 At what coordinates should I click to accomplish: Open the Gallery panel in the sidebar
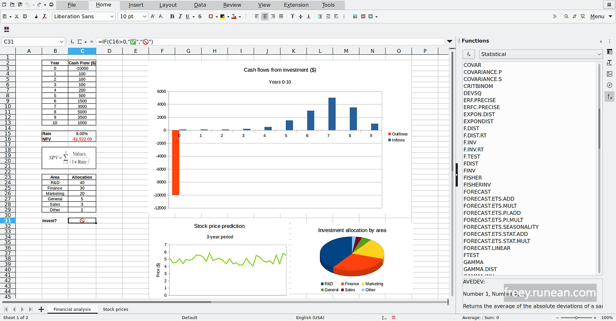[609, 74]
